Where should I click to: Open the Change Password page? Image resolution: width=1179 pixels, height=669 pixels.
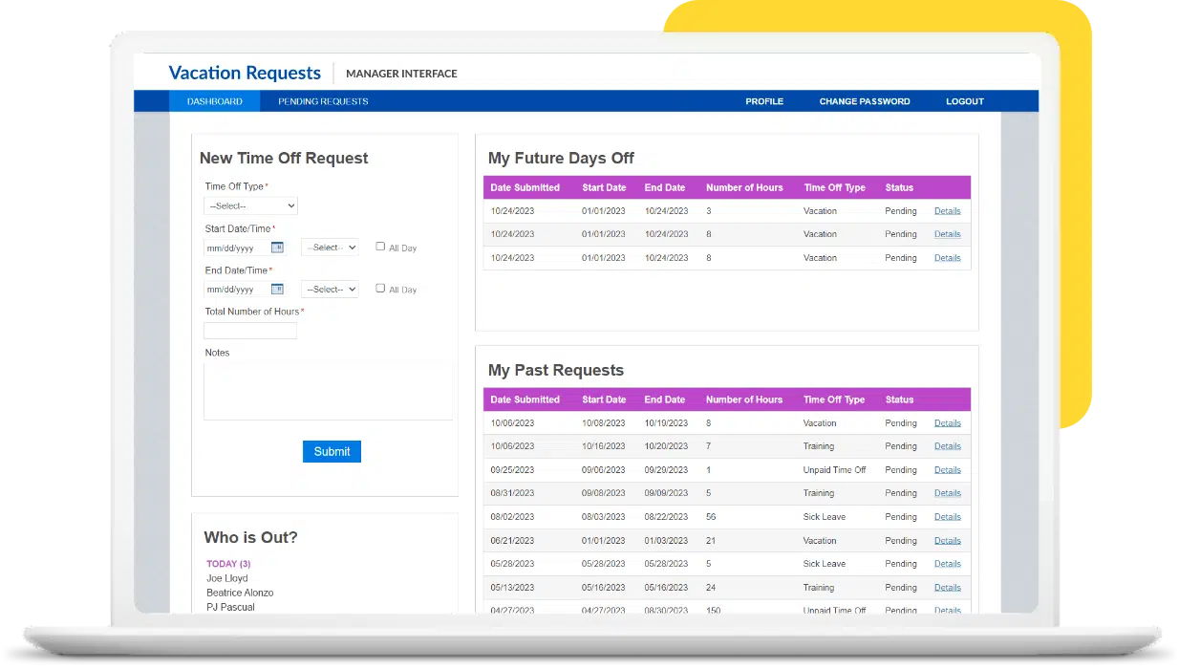click(x=865, y=101)
